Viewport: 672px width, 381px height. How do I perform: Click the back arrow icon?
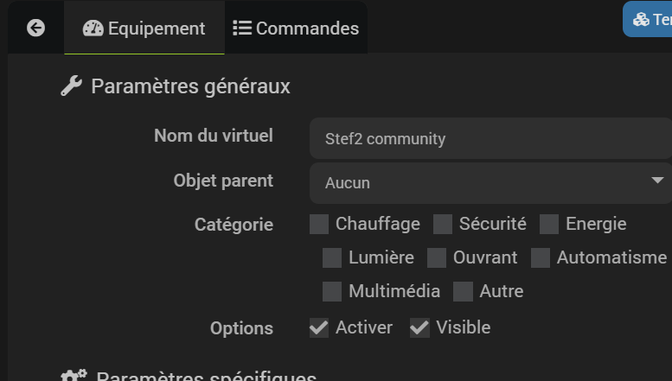click(x=35, y=29)
